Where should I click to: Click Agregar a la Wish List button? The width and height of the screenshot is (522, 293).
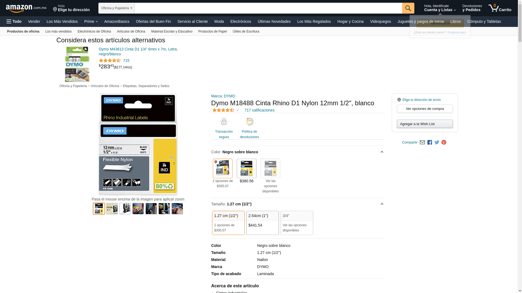click(x=425, y=124)
